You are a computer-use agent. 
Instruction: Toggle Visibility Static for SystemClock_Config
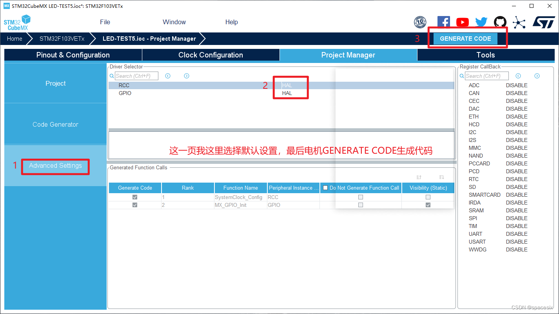pyautogui.click(x=428, y=197)
